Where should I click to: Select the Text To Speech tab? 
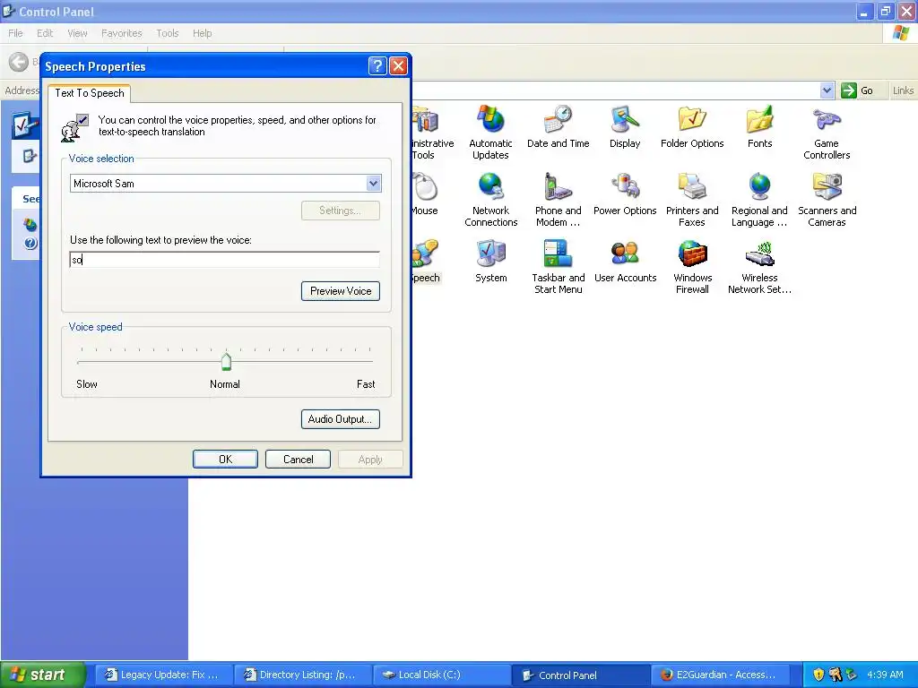tap(90, 93)
